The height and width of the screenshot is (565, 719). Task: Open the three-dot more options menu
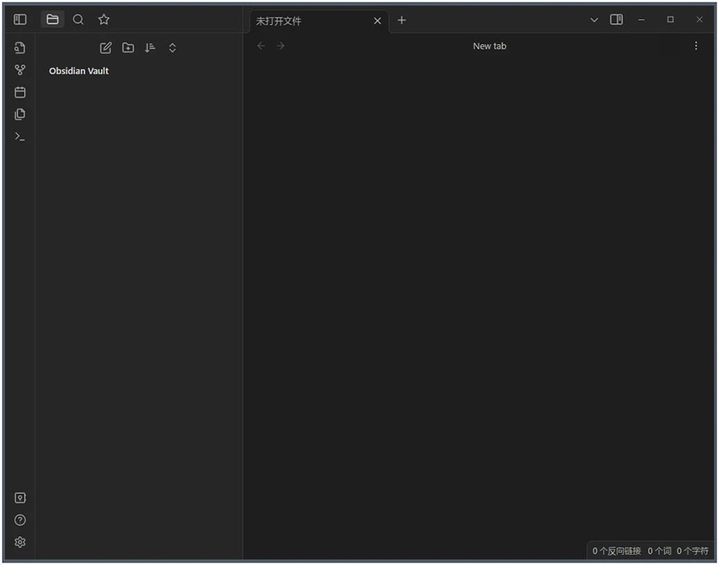click(x=696, y=45)
